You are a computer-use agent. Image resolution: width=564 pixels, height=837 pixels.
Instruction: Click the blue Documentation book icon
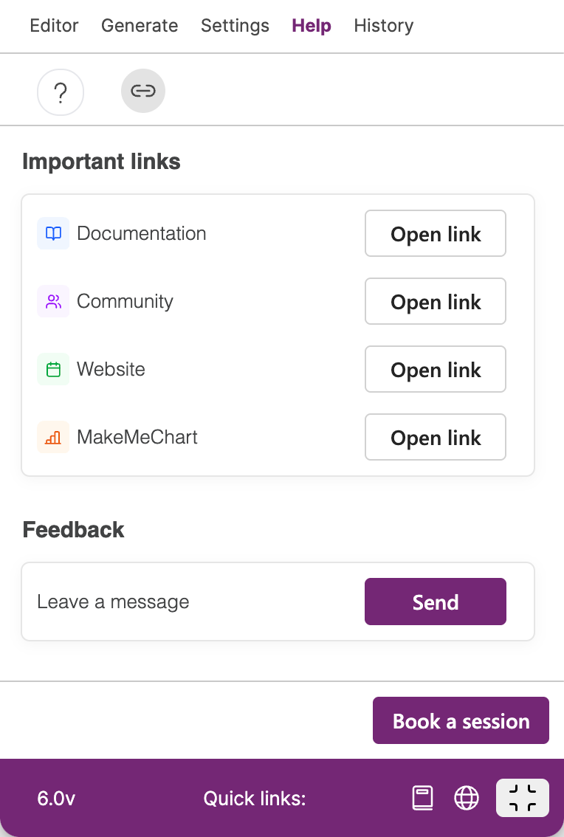click(x=53, y=233)
